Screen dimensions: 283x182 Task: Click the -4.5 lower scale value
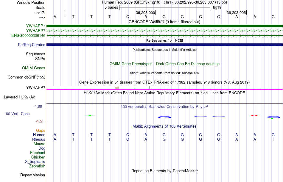(x=39, y=121)
